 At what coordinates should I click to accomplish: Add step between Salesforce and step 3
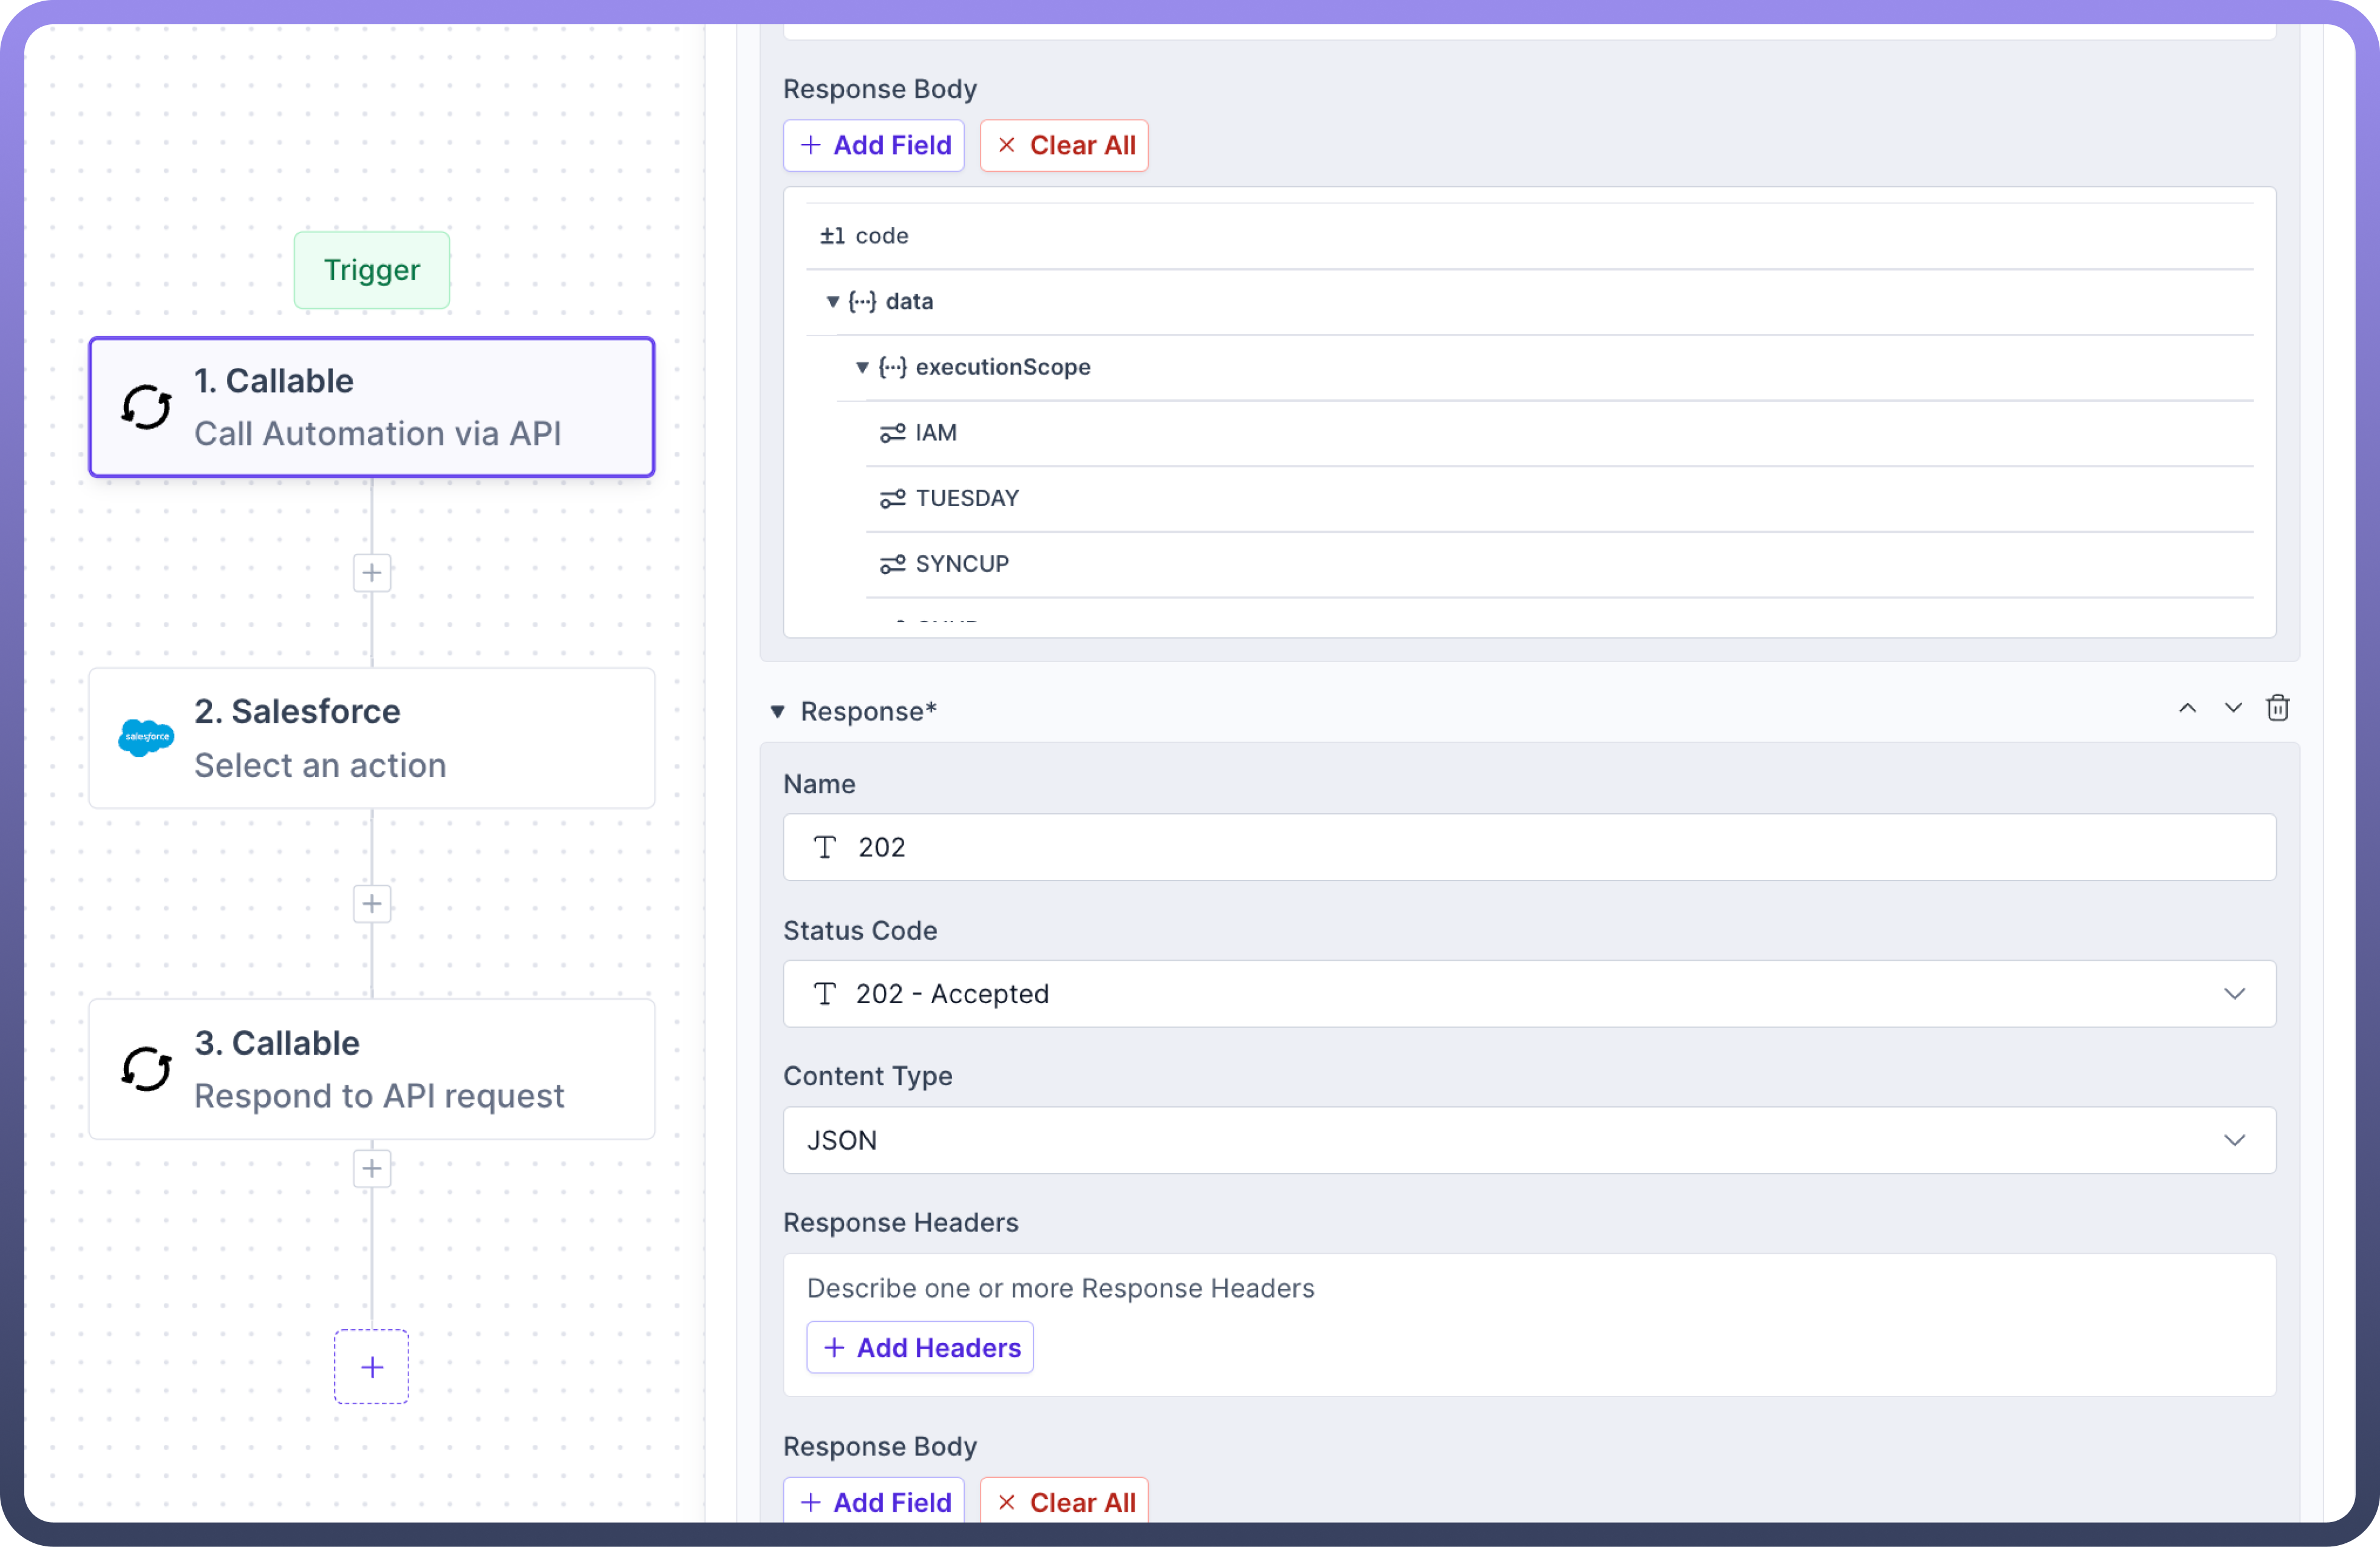(372, 904)
